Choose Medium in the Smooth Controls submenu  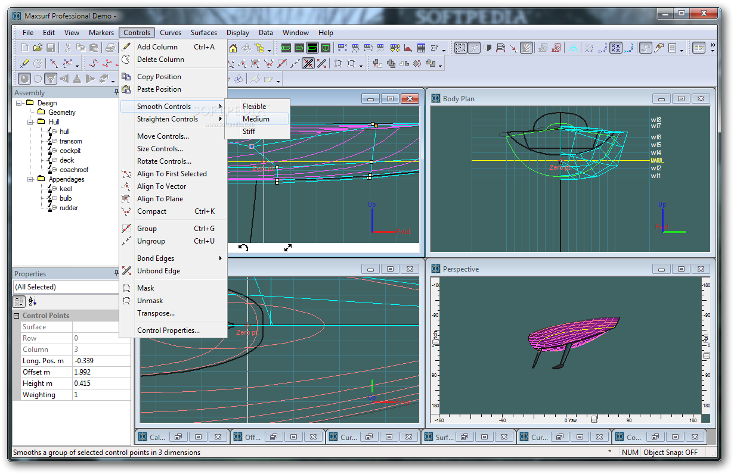click(x=256, y=119)
